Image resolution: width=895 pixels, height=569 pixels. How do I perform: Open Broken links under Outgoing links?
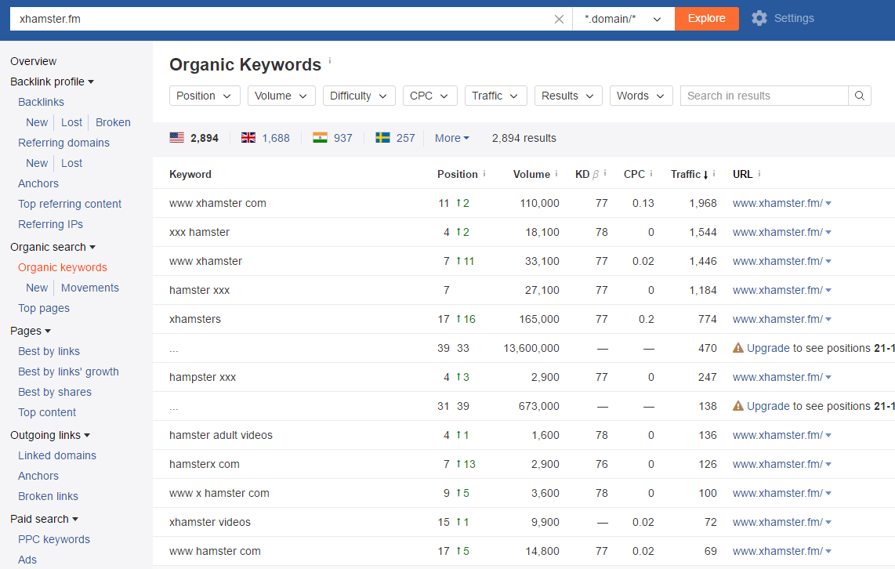(x=48, y=497)
